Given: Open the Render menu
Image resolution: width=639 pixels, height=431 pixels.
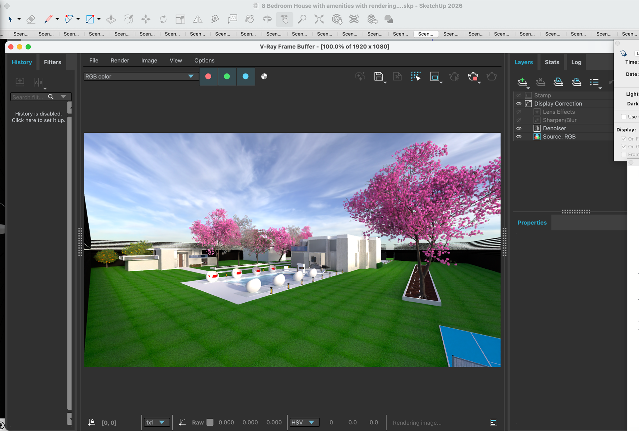Looking at the screenshot, I should coord(119,61).
